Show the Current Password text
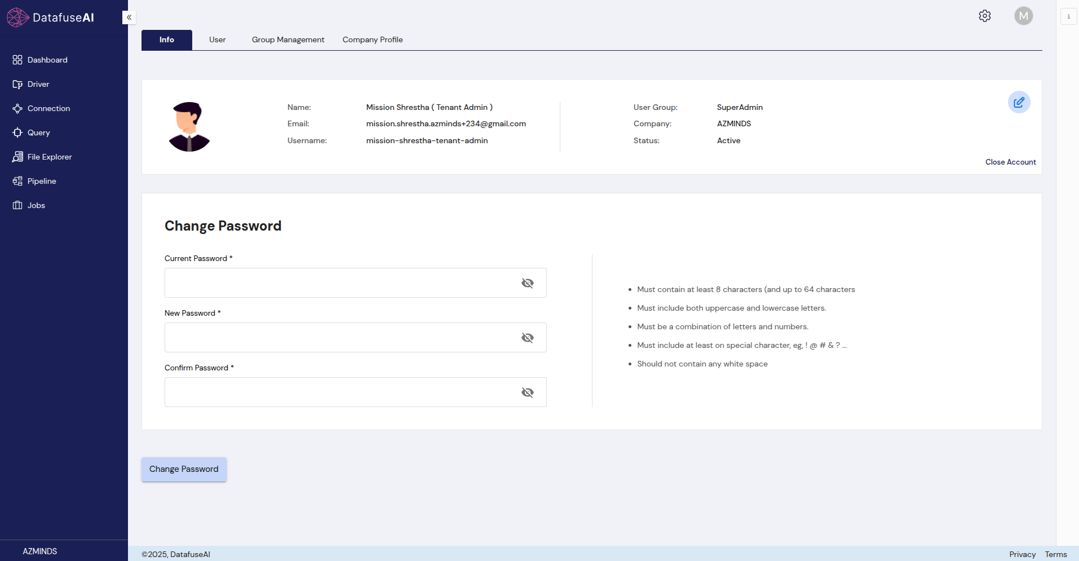Screen dimensions: 1079x561 (x=527, y=283)
